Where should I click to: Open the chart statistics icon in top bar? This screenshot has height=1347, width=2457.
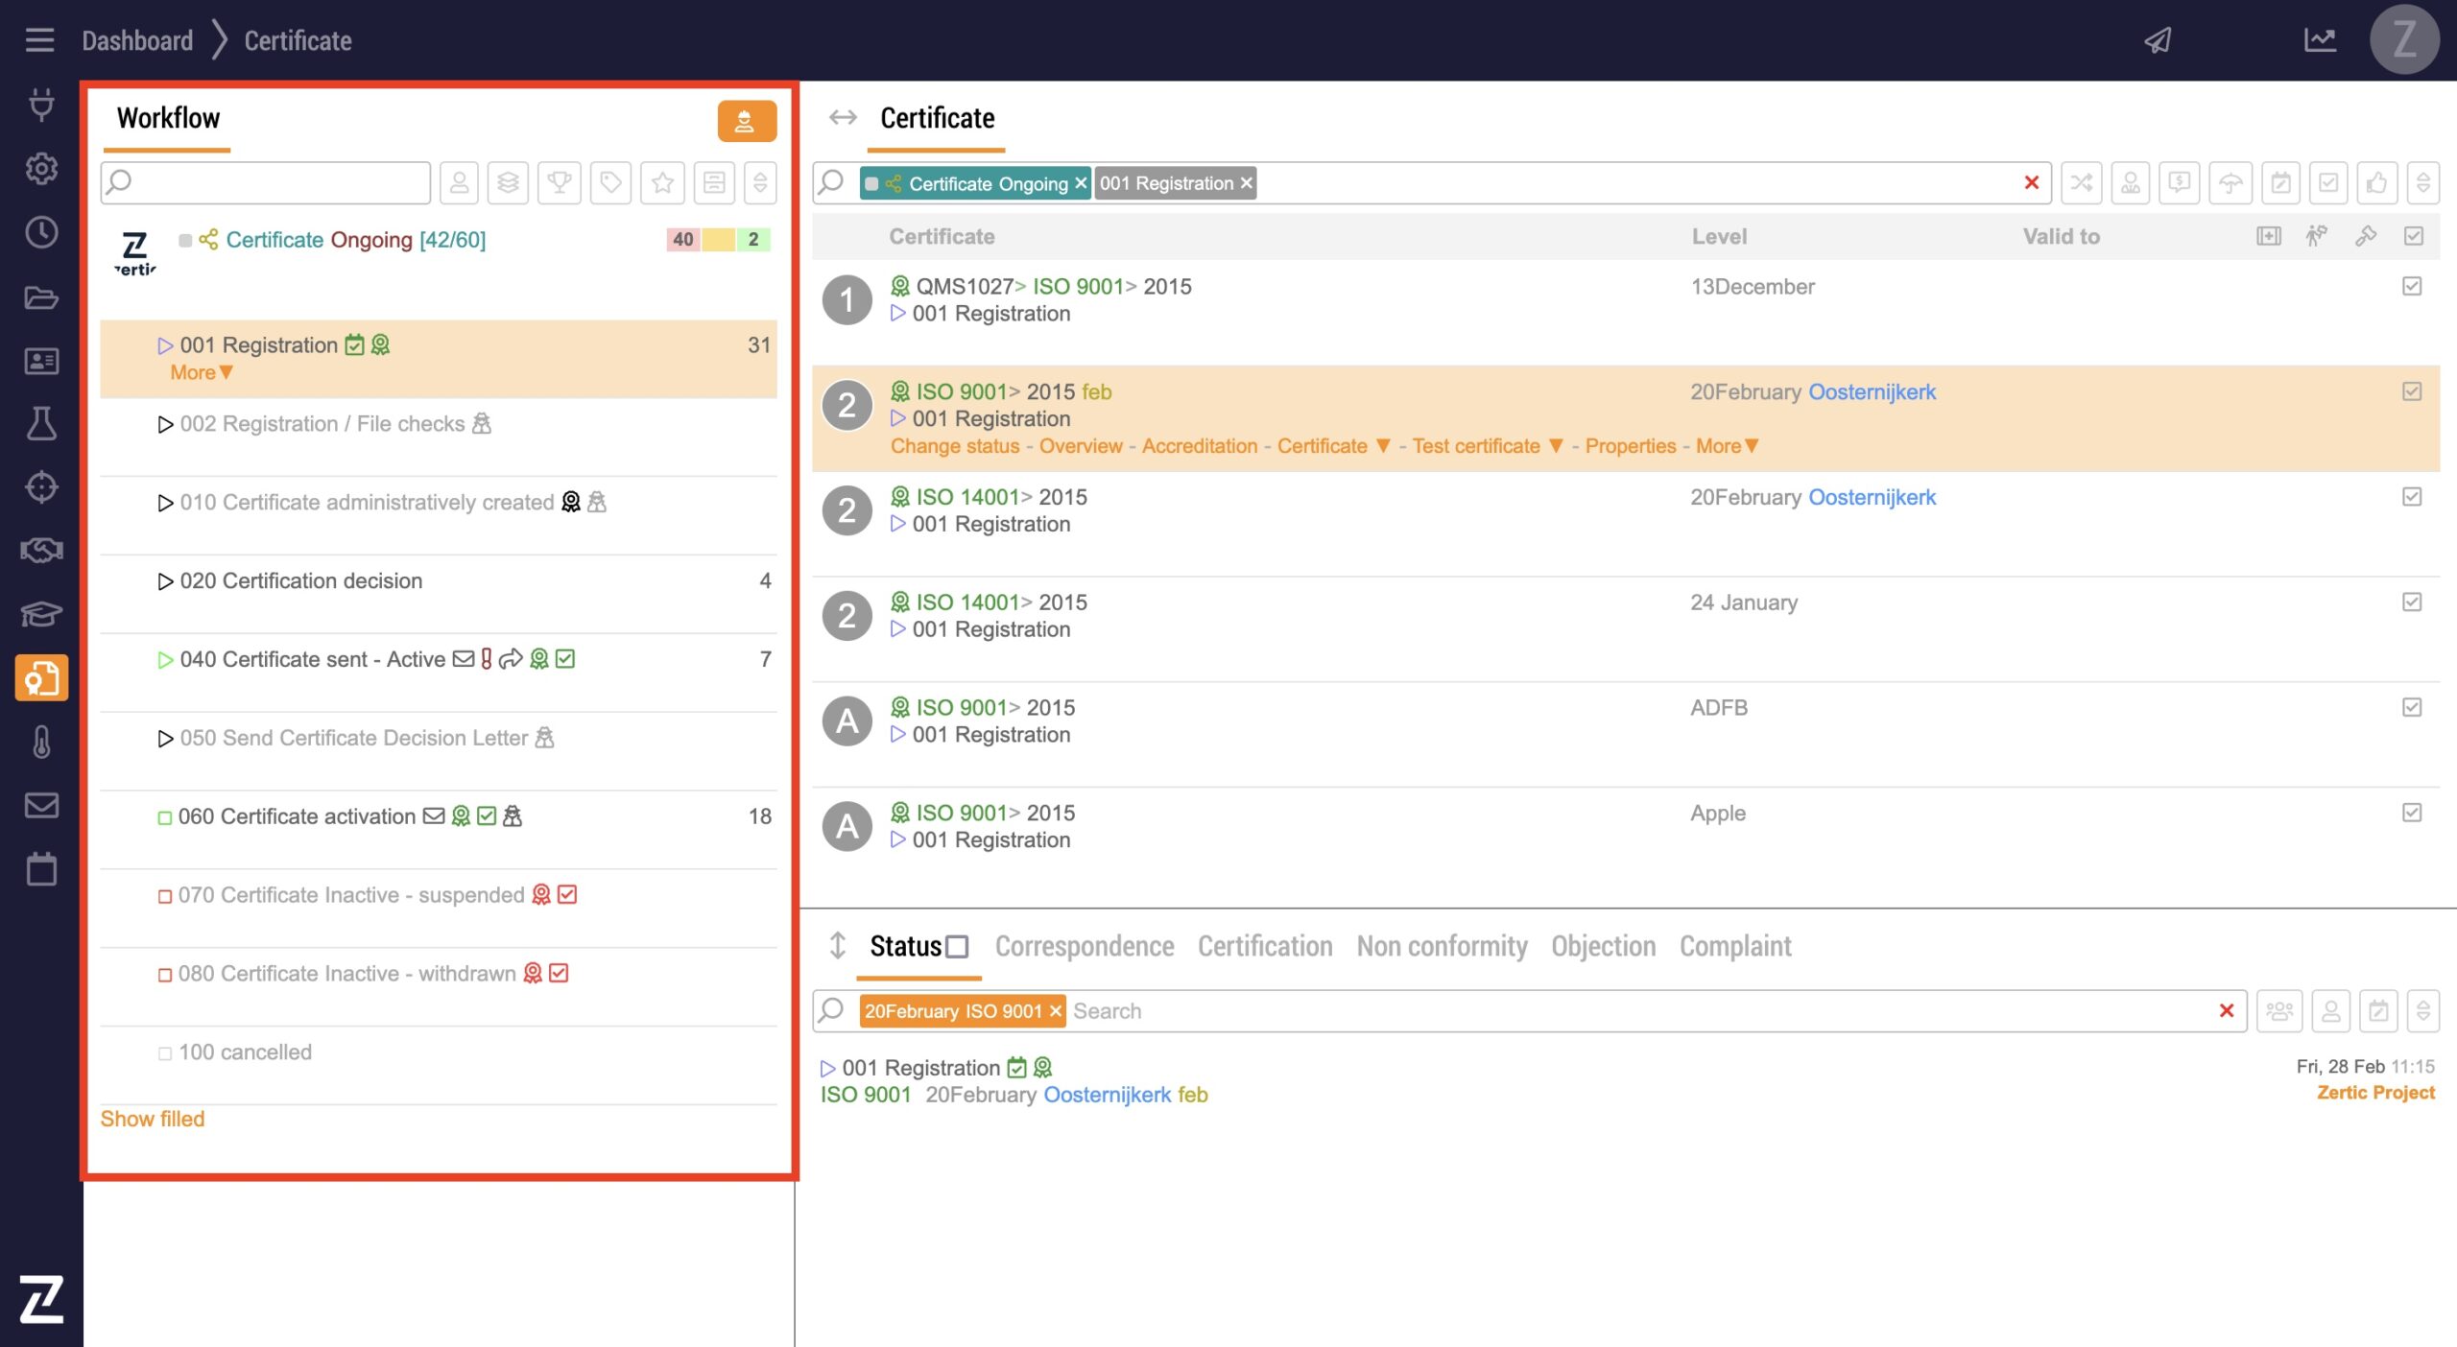(2320, 40)
